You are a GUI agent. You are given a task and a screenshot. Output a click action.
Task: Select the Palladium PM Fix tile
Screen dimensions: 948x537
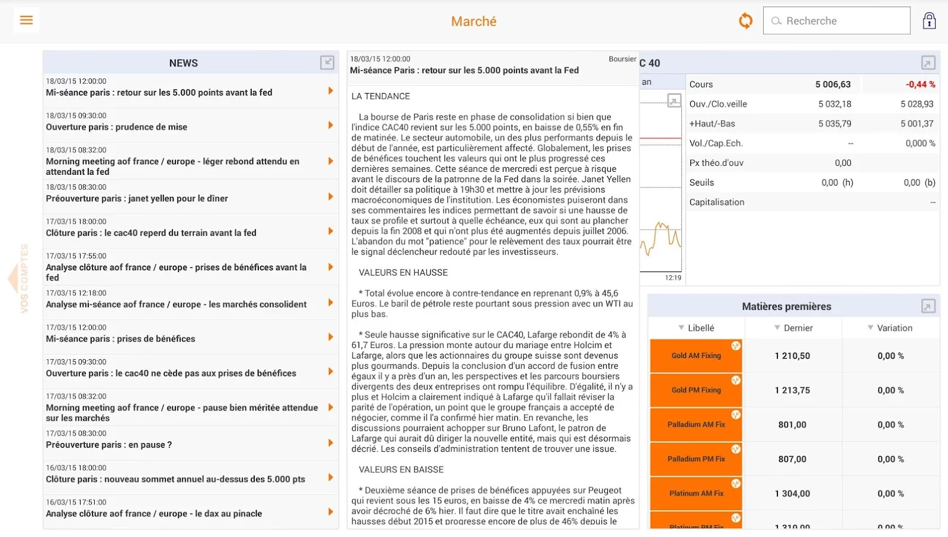coord(696,459)
